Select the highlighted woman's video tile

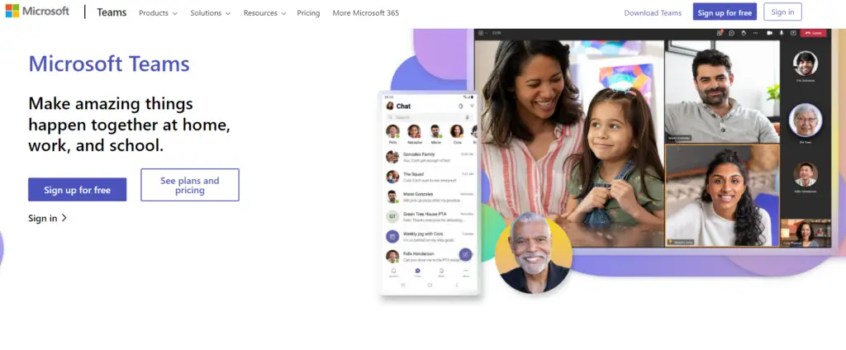722,195
